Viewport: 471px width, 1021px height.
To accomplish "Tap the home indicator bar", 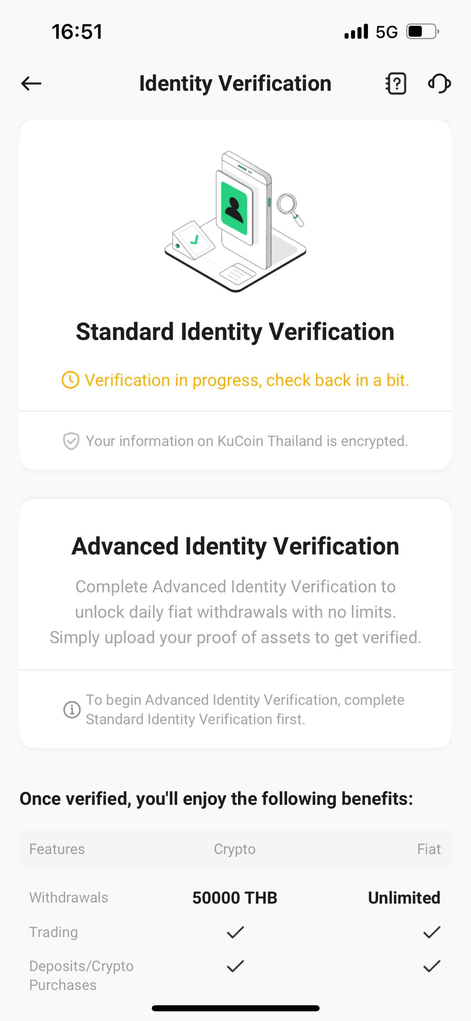I will tap(235, 1008).
